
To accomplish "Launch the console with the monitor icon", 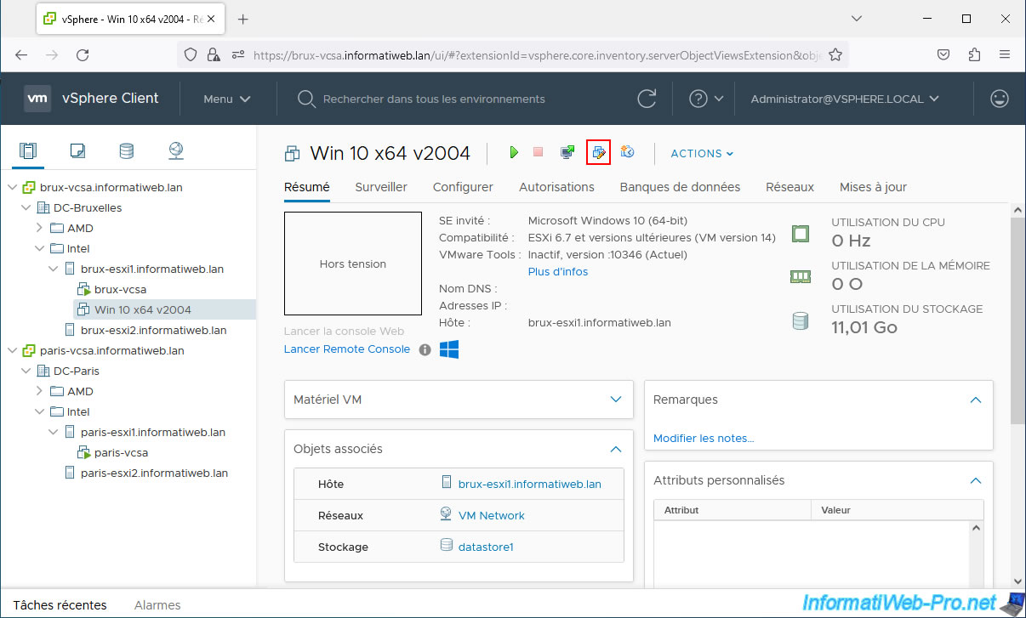I will pos(567,152).
